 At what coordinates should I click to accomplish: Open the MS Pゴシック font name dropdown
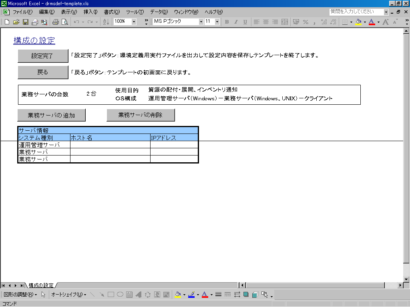201,22
